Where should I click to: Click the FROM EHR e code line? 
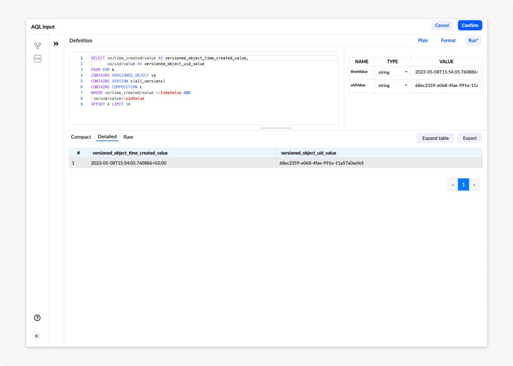pyautogui.click(x=103, y=69)
